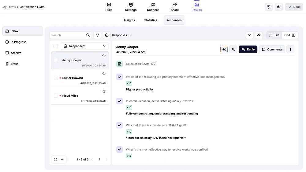Viewport: 306px width, 172px height.
Task: Open the Trash folder
Action: [x=23, y=64]
